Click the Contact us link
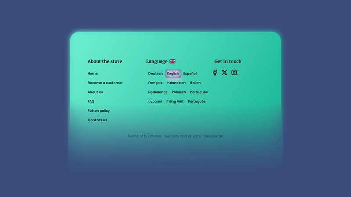 [x=97, y=120]
